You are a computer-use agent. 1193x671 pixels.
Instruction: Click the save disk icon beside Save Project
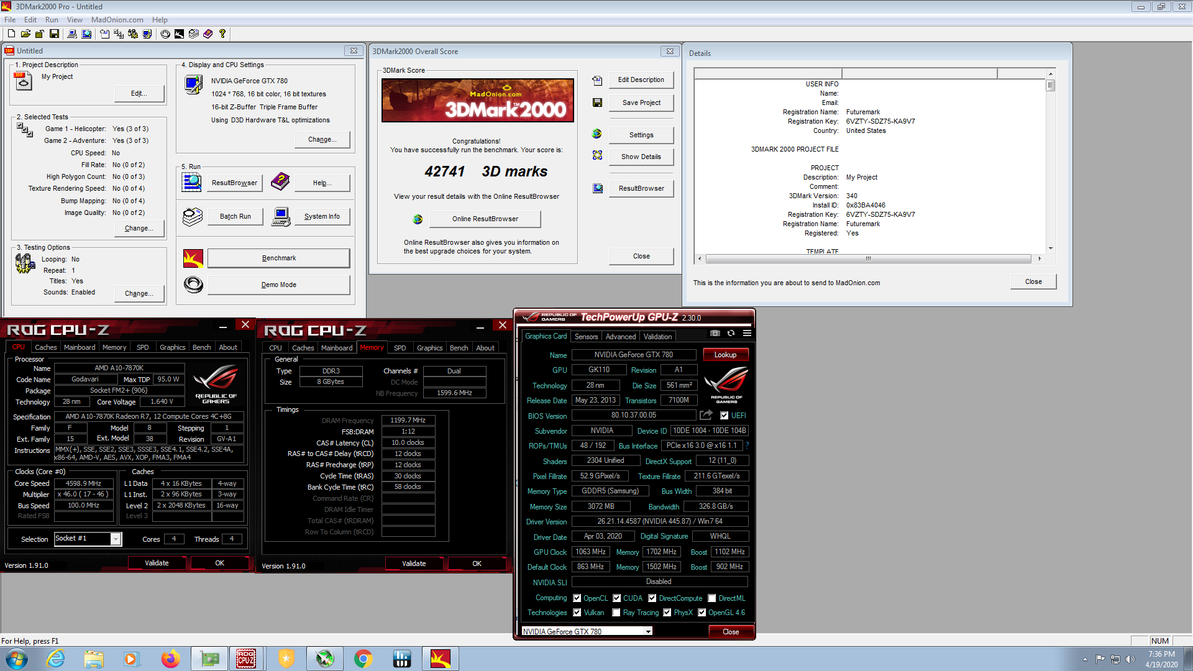pyautogui.click(x=597, y=103)
